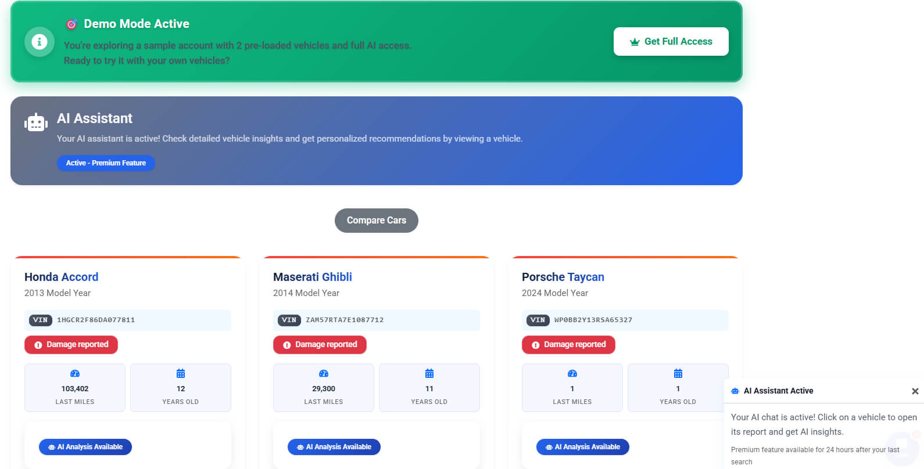Click the AI Assistant banner heading
The height and width of the screenshot is (469, 924).
point(95,118)
